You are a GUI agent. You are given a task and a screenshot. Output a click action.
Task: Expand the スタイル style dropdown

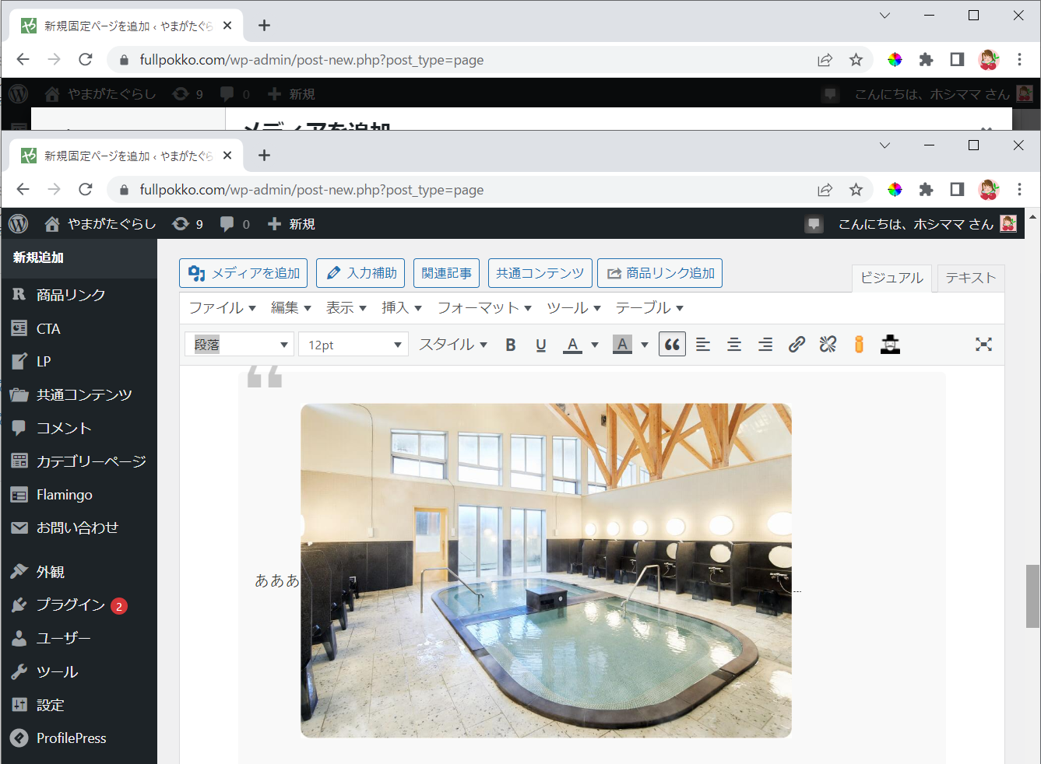tap(453, 345)
